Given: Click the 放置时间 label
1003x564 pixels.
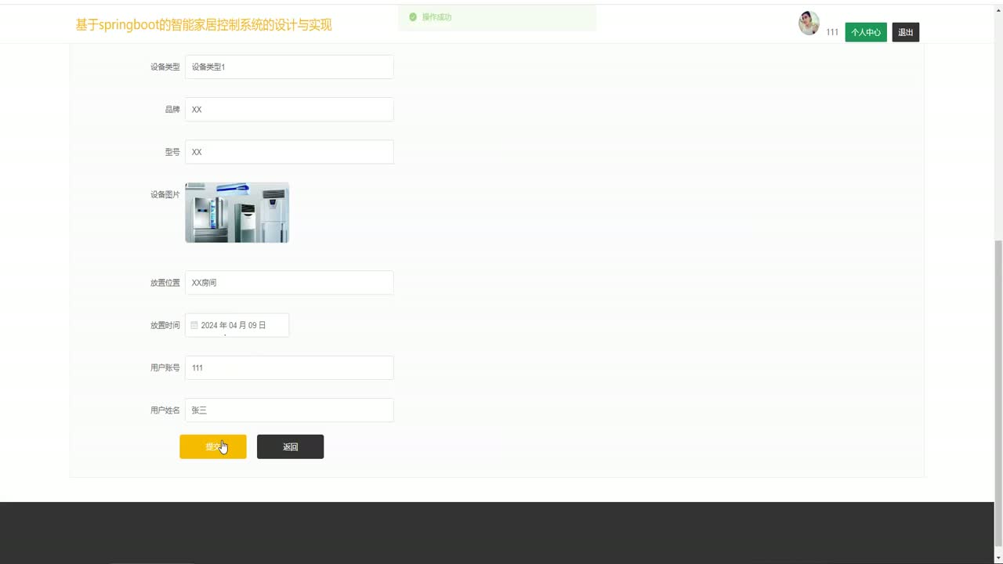Looking at the screenshot, I should (165, 325).
